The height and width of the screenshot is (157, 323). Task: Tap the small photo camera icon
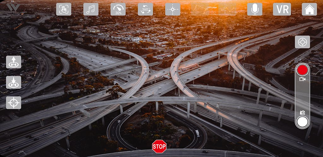coord(302,112)
